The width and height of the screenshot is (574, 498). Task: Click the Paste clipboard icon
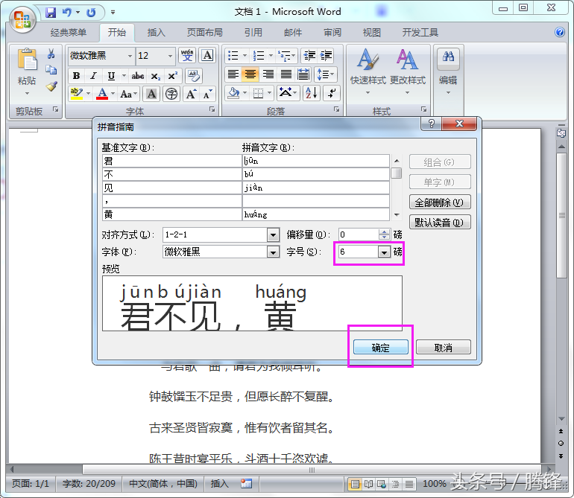click(27, 60)
